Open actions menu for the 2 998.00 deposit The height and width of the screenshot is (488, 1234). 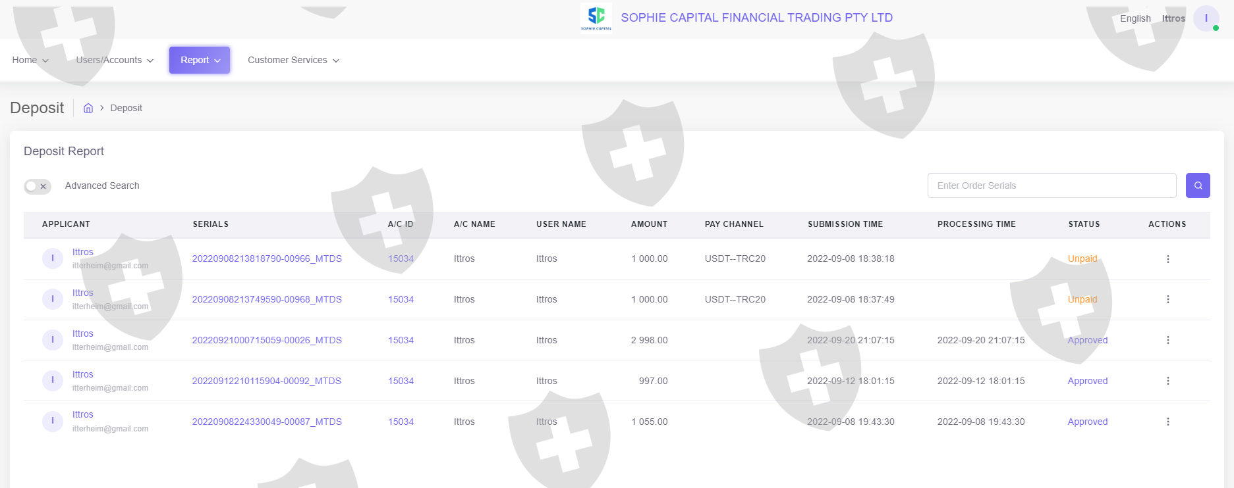click(x=1168, y=340)
